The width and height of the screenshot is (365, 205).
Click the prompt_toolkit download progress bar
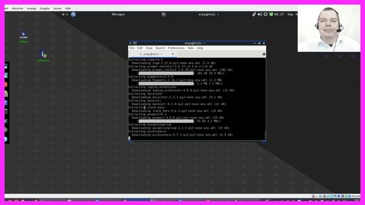click(x=166, y=73)
